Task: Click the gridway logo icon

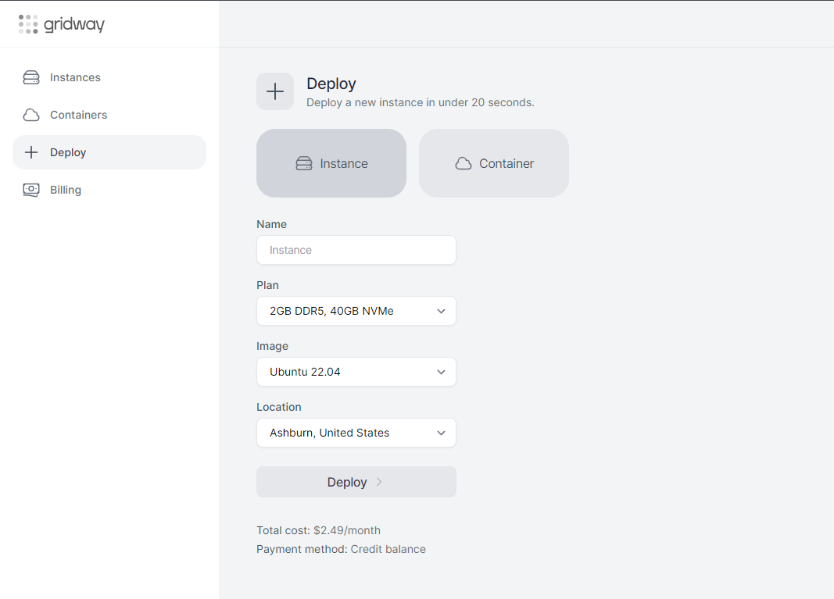Action: 28,23
